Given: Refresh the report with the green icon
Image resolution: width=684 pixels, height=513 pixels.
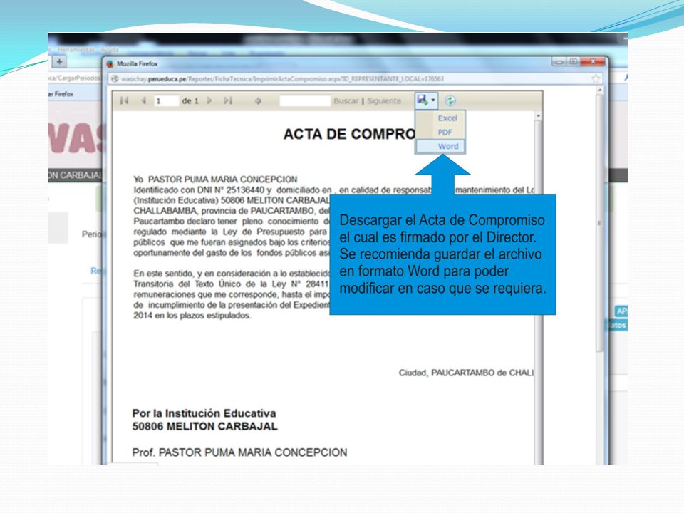Looking at the screenshot, I should coord(450,100).
